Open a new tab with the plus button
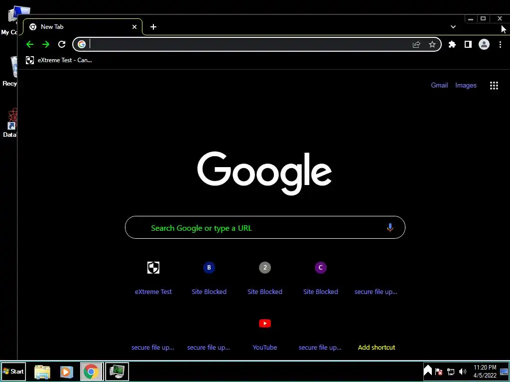Image resolution: width=510 pixels, height=382 pixels. pyautogui.click(x=153, y=27)
